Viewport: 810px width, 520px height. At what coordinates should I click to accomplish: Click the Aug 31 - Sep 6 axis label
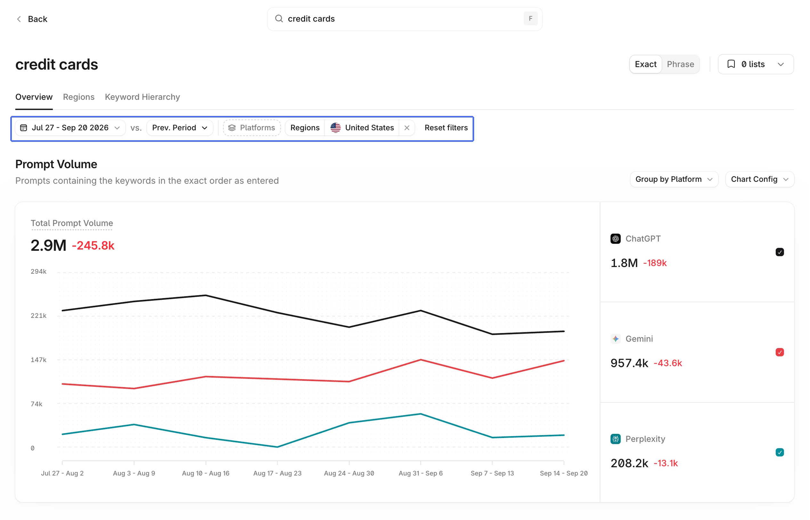pyautogui.click(x=420, y=473)
